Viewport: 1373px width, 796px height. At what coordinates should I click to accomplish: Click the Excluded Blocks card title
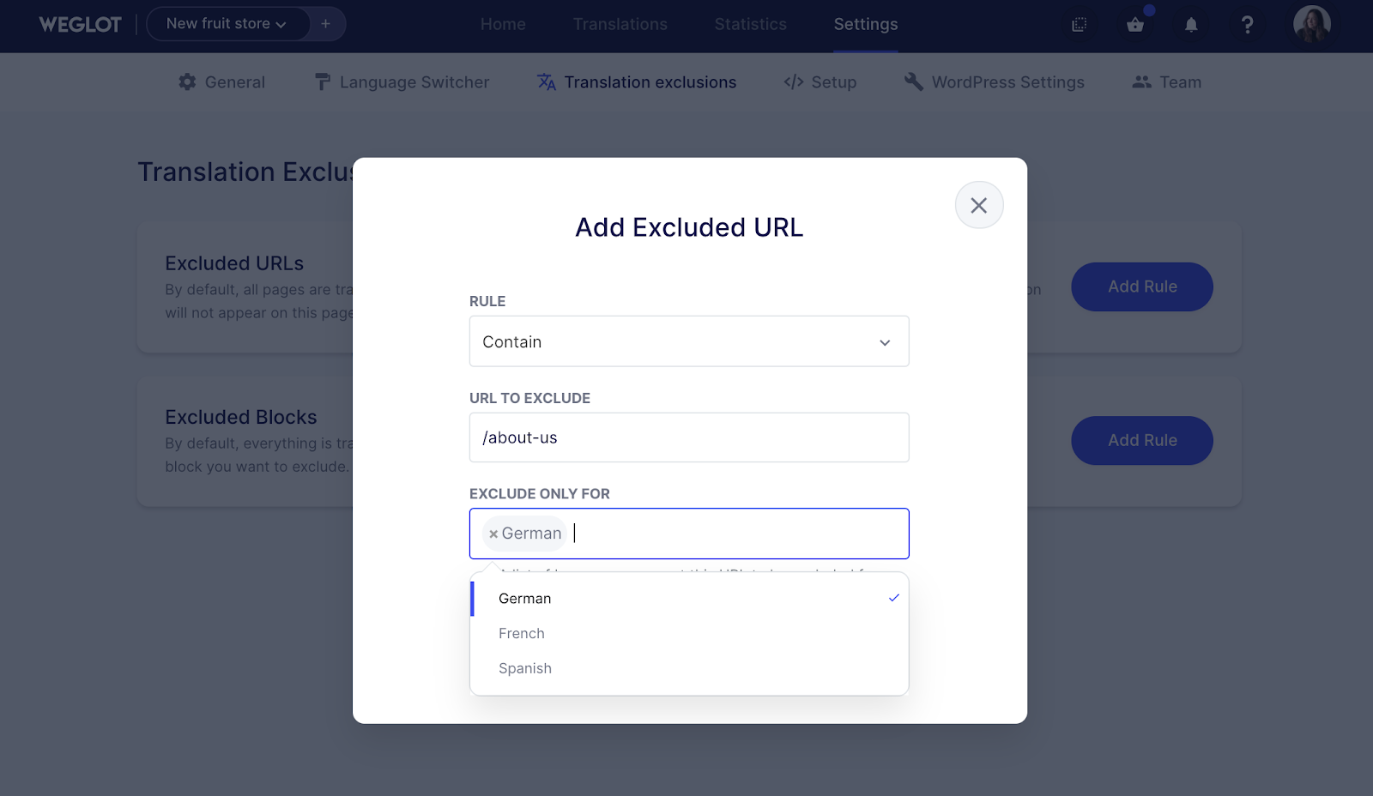click(241, 417)
